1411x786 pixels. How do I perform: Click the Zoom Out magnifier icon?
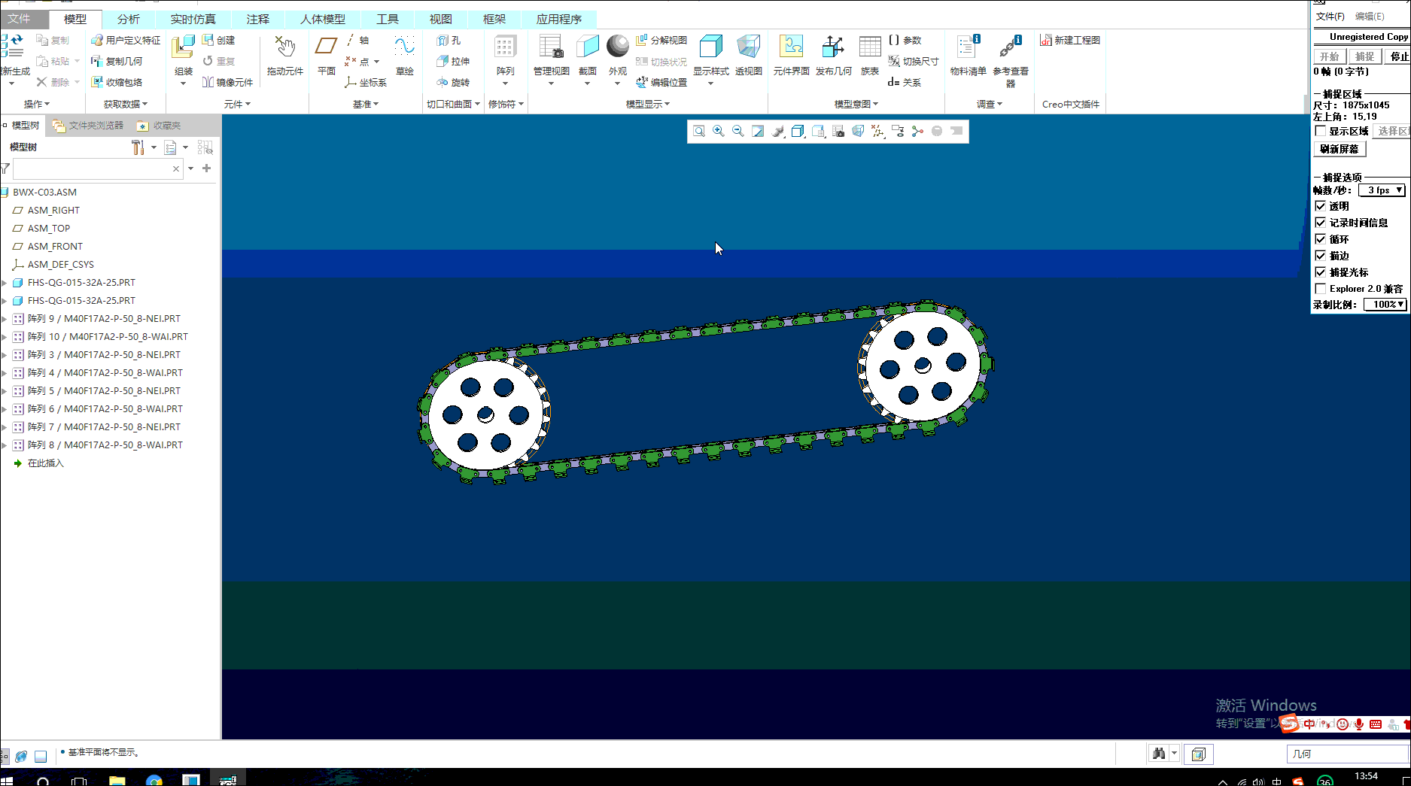pos(738,132)
